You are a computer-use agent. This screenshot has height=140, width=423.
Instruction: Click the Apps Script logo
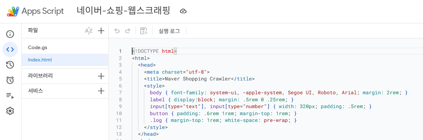(13, 11)
